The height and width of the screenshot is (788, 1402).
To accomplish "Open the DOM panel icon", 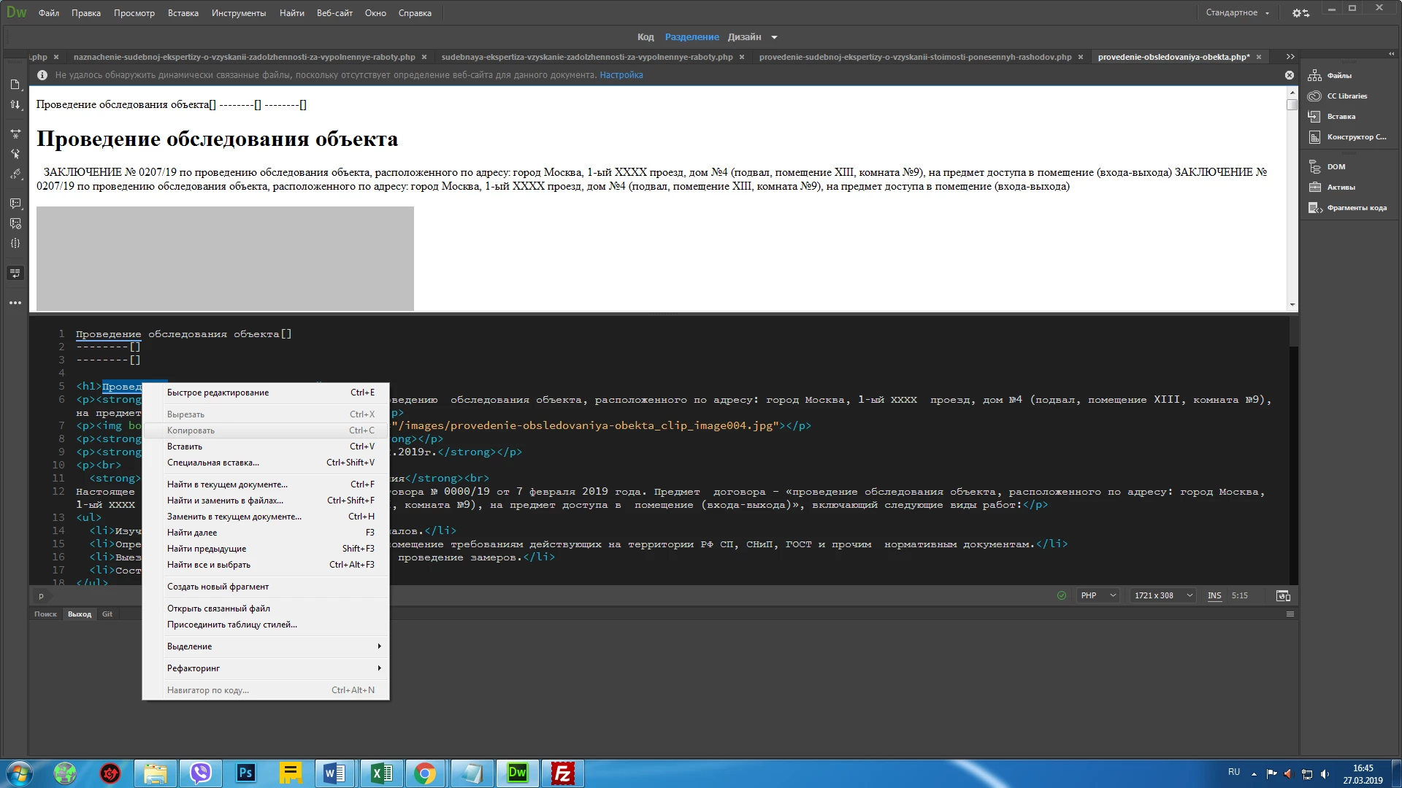I will point(1315,167).
